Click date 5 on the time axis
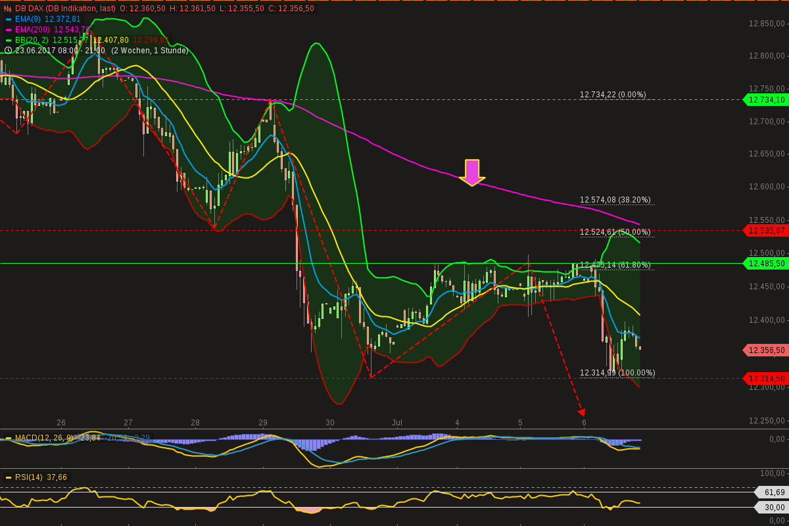This screenshot has height=526, width=789. (x=520, y=423)
